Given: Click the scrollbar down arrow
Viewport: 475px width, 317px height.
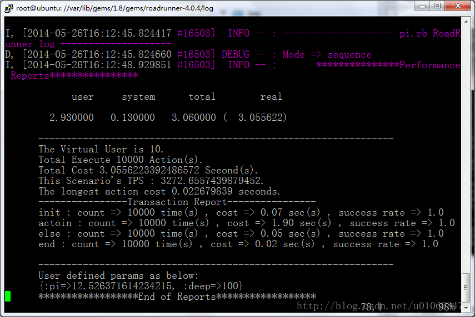Looking at the screenshot, I should click(x=466, y=308).
